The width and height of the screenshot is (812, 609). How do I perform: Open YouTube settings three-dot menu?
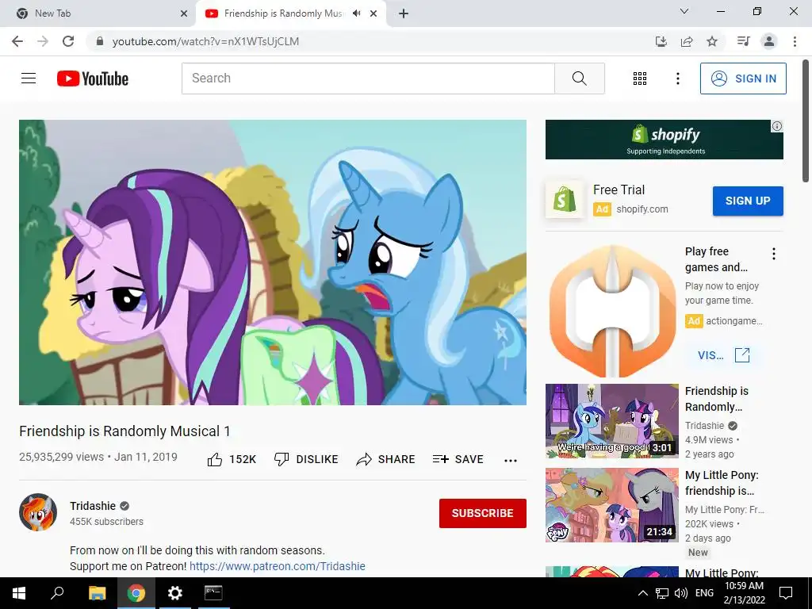pyautogui.click(x=678, y=79)
